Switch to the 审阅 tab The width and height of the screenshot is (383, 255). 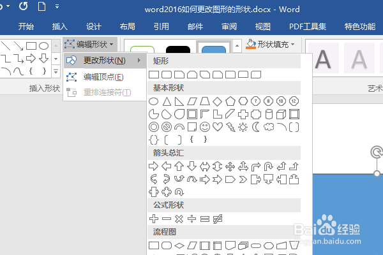(229, 26)
